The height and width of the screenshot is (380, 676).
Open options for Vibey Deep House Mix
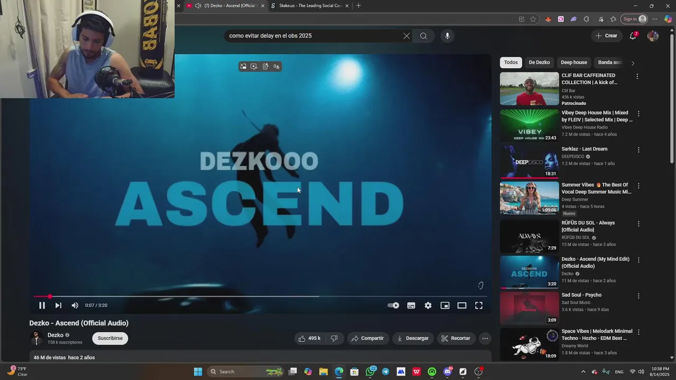(x=639, y=113)
